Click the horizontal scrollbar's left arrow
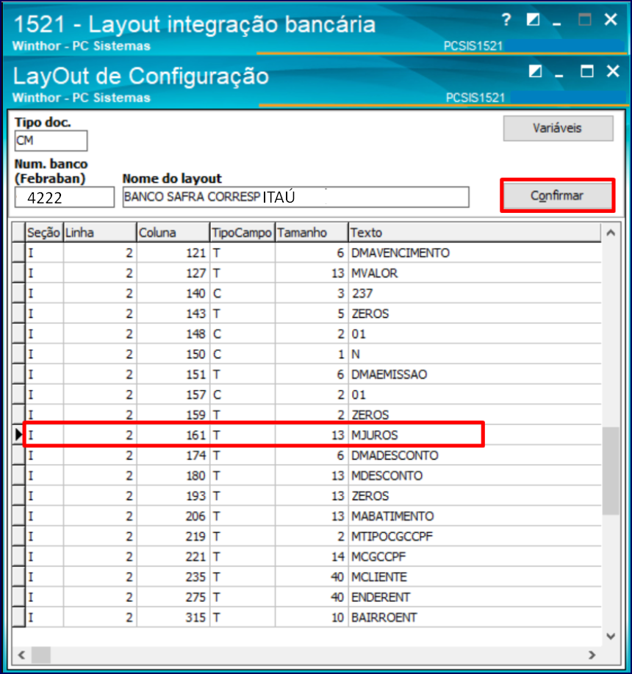 (x=21, y=655)
